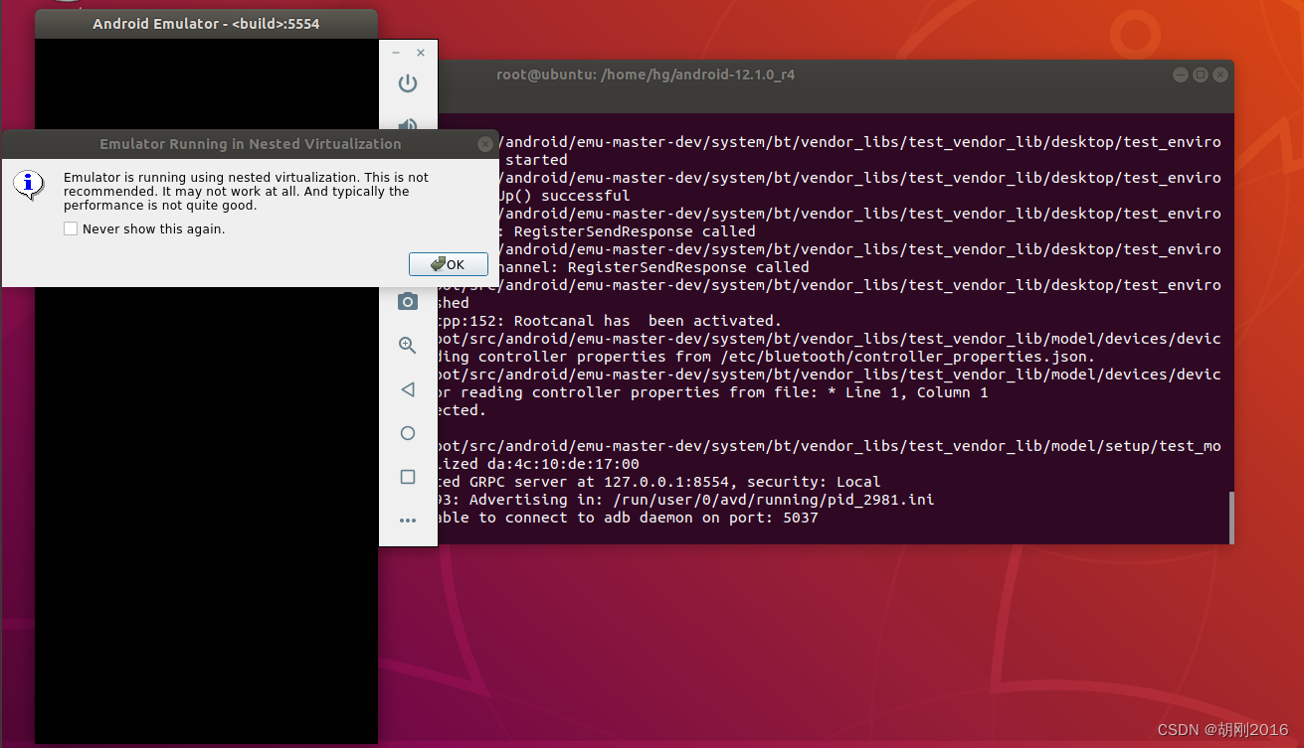This screenshot has width=1304, height=748.
Task: Click the terminal window maximize button
Action: (x=1201, y=75)
